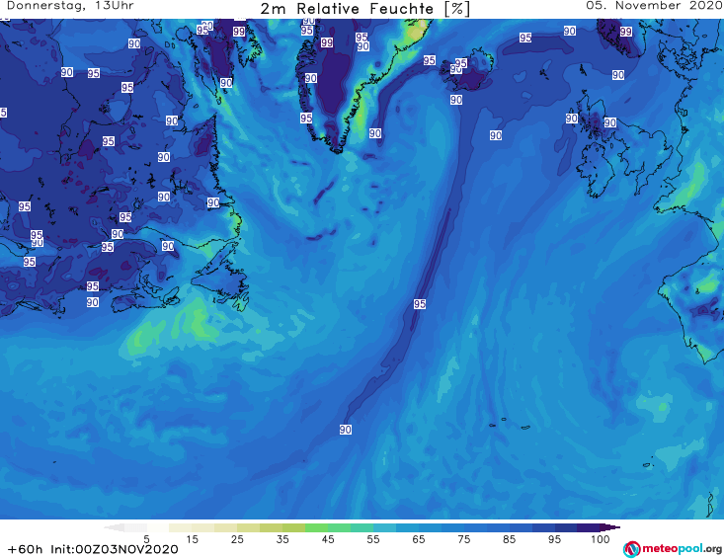Click the '+60h' forecast hour label
Image resolution: width=724 pixels, height=559 pixels.
tap(25, 549)
